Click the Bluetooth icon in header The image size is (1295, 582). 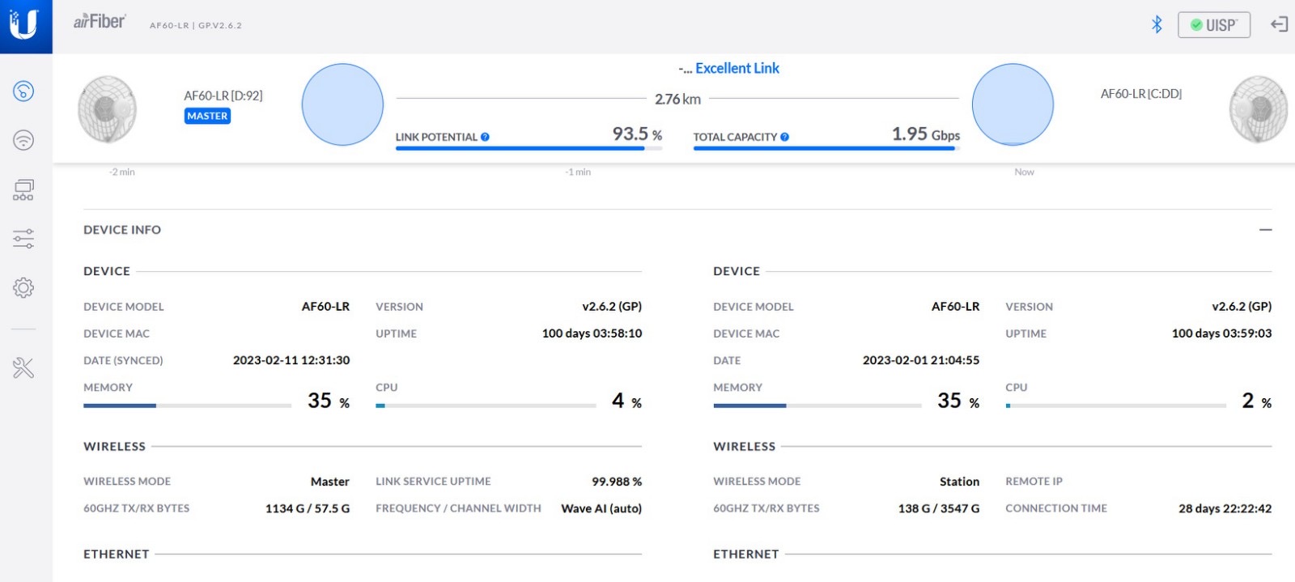(1157, 24)
